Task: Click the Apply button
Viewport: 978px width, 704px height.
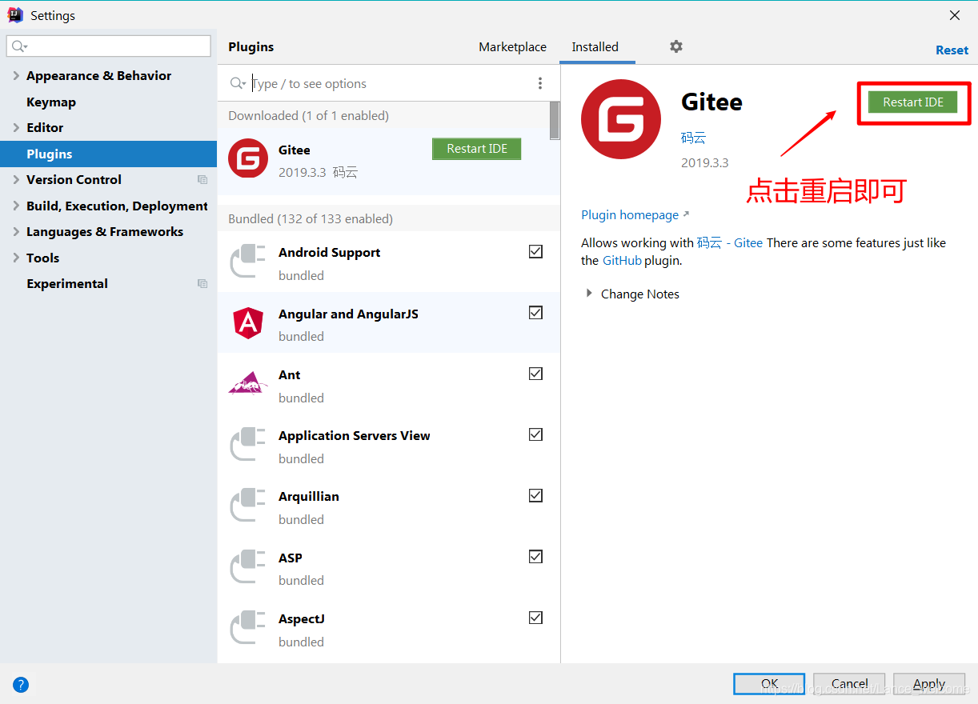Action: click(x=929, y=683)
